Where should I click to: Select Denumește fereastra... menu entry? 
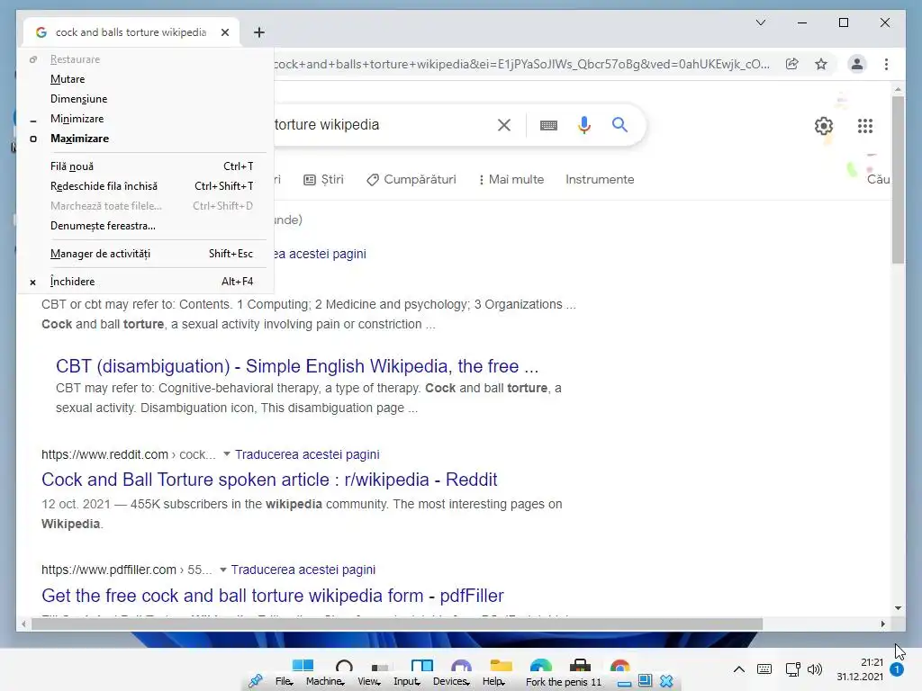coord(147,226)
